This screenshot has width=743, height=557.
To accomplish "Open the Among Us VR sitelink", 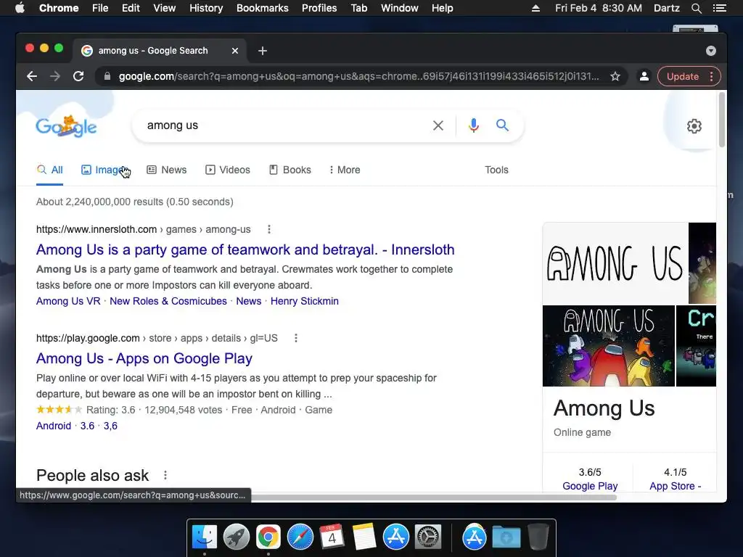I will point(68,301).
